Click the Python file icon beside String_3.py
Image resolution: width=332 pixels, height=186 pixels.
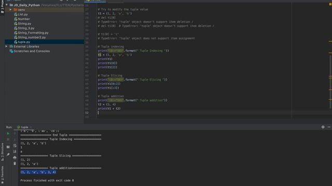click(16, 28)
